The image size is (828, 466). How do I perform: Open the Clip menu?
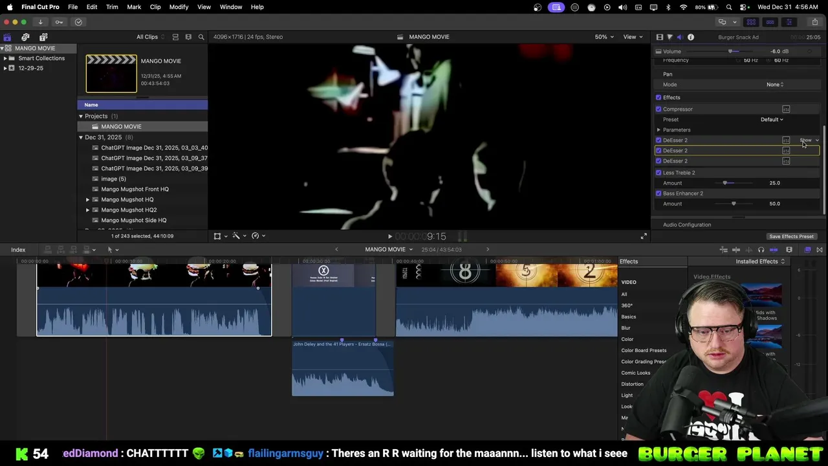point(155,7)
